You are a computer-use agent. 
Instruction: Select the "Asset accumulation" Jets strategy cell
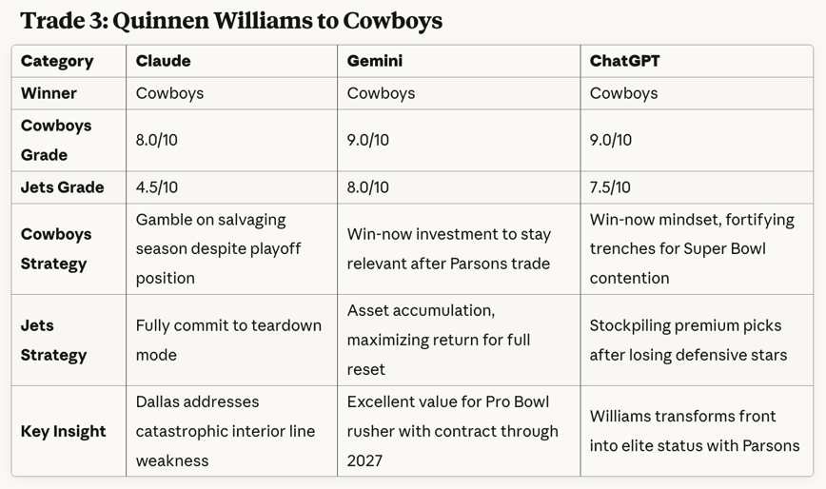(x=452, y=340)
